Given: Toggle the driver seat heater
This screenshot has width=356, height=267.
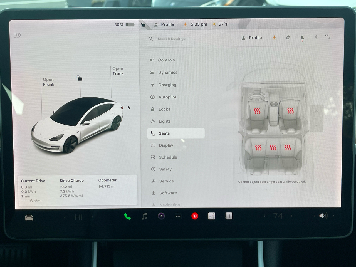Looking at the screenshot, I should [258, 111].
